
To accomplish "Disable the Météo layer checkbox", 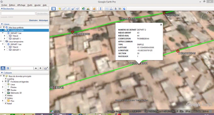I will click(x=6, y=95).
